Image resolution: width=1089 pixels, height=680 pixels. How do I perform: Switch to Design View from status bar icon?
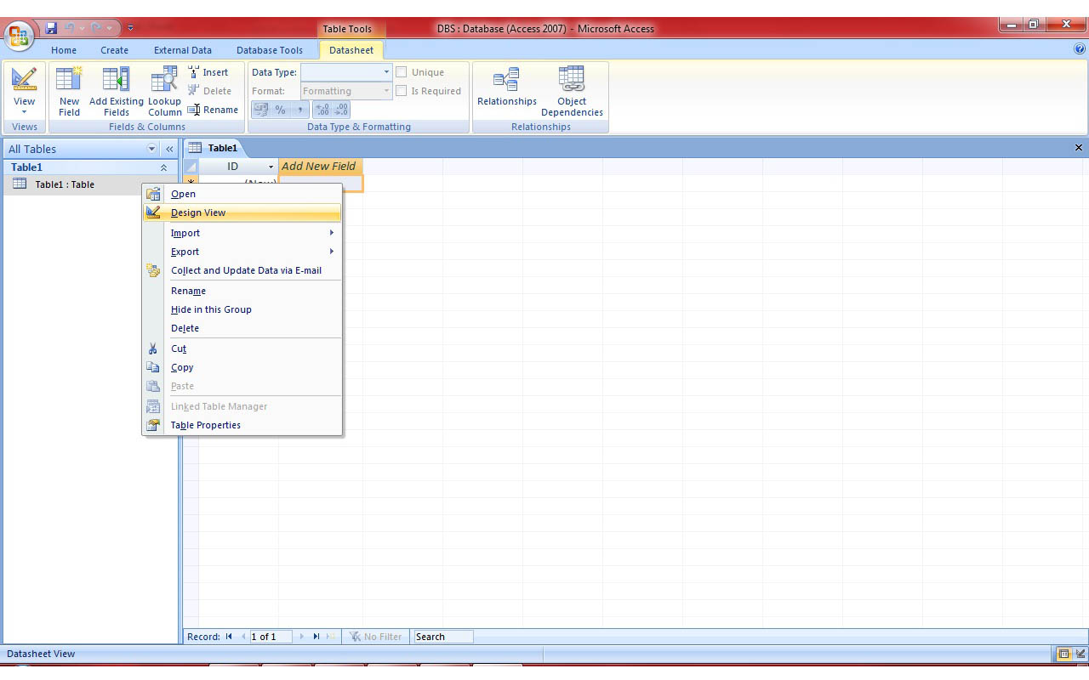1080,654
